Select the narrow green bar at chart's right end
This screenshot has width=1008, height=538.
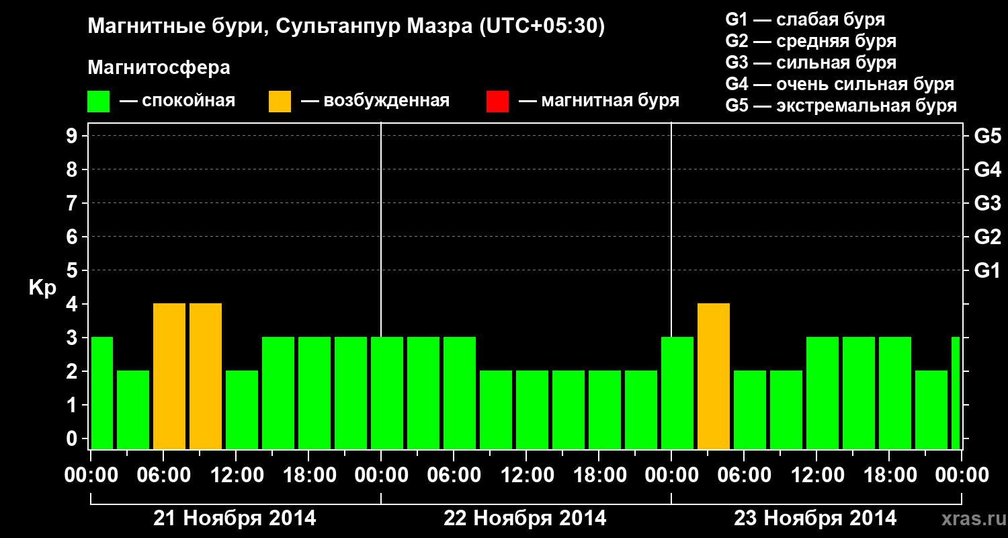pyautogui.click(x=956, y=393)
